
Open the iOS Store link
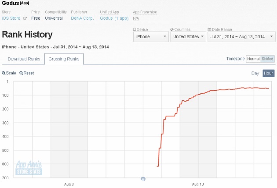tap(11, 18)
